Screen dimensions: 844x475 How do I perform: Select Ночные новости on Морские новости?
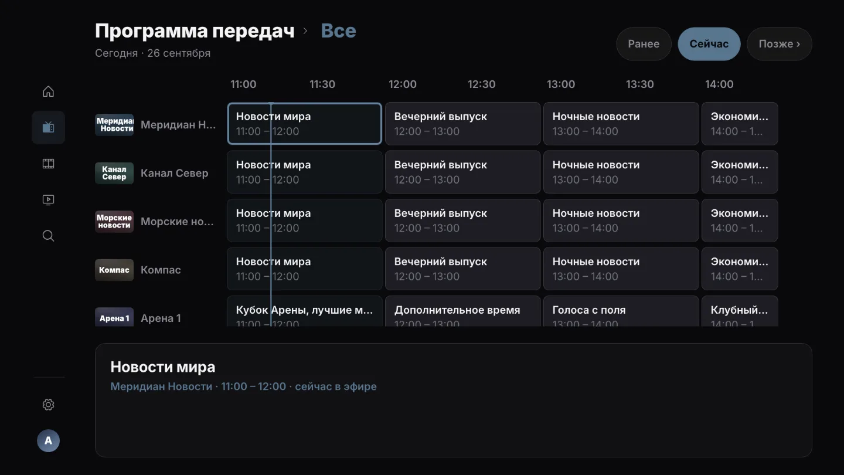coord(621,220)
